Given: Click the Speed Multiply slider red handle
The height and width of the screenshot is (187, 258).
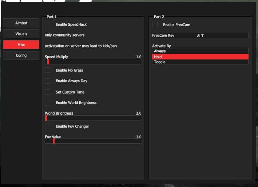Looking at the screenshot, I should pyautogui.click(x=48, y=62).
